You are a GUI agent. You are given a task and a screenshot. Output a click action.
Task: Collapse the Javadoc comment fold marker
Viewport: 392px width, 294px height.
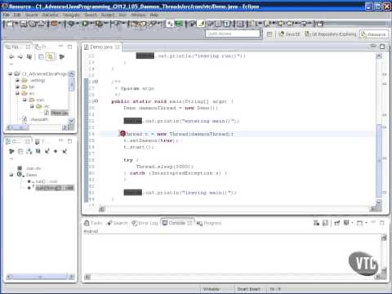[x=96, y=82]
